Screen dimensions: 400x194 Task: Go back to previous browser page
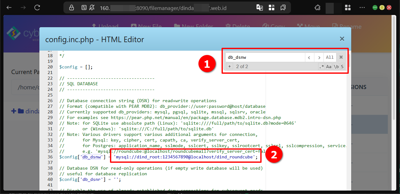click(x=9, y=7)
